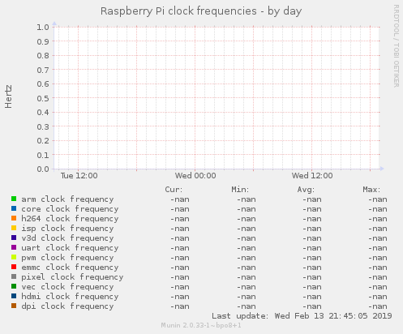
Task: Select the 'v3d clock frequency' legend label
Action: tap(67, 238)
